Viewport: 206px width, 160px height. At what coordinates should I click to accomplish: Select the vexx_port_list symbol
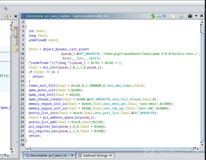[107, 113]
